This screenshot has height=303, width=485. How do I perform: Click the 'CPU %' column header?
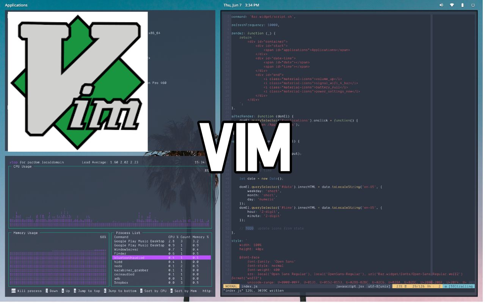point(173,237)
